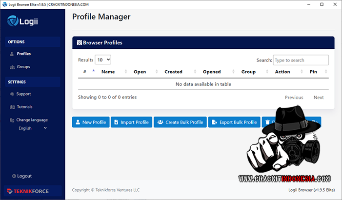The image size is (342, 200).
Task: Minimize the Logii Browser window
Action: click(309, 4)
